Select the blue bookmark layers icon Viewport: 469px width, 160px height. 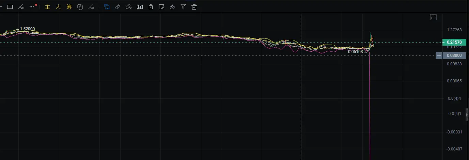(x=107, y=7)
